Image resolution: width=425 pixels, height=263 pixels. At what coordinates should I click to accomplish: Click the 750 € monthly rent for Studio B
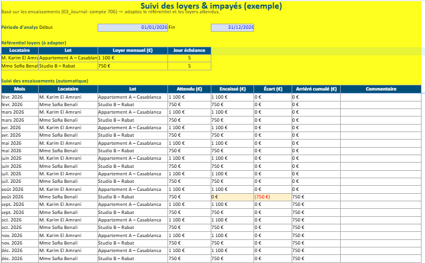click(x=132, y=66)
